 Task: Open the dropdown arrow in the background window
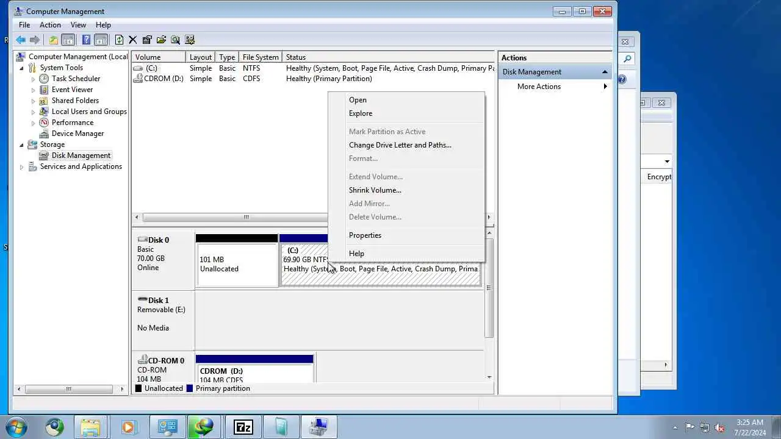(667, 162)
